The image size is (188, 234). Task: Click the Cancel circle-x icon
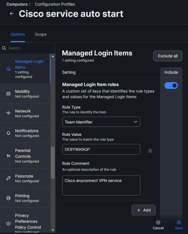point(158,222)
